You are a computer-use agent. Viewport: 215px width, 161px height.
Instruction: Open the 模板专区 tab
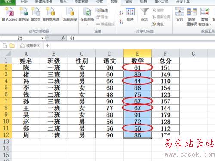click(x=30, y=46)
